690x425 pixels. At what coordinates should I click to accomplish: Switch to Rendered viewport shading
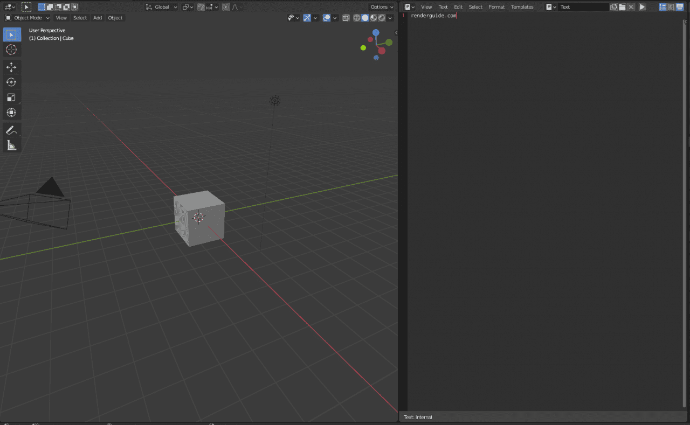coord(381,18)
